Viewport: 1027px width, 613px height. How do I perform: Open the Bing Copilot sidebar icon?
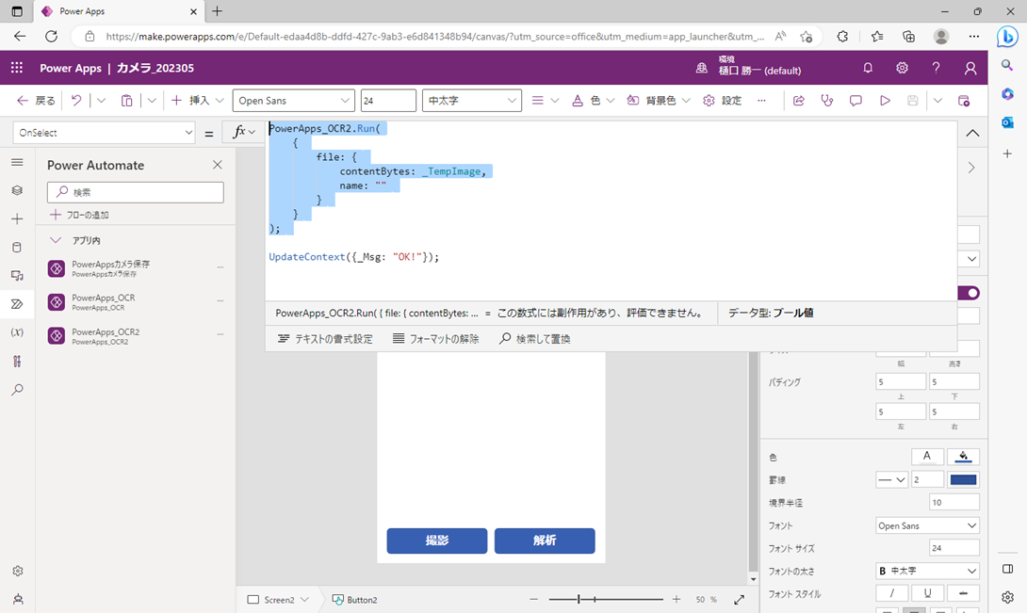tap(1006, 37)
